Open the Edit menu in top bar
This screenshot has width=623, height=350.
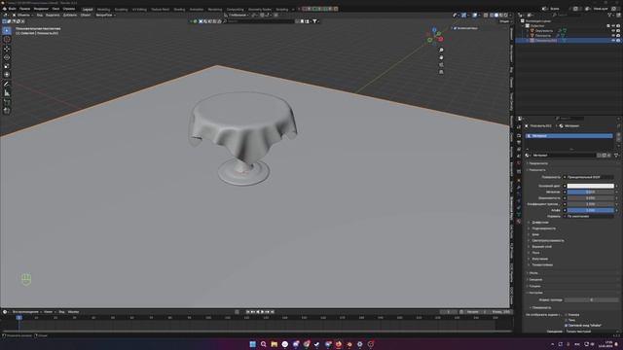tap(24, 9)
